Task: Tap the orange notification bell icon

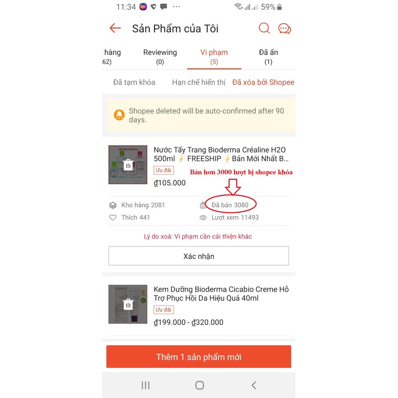Action: pyautogui.click(x=119, y=115)
